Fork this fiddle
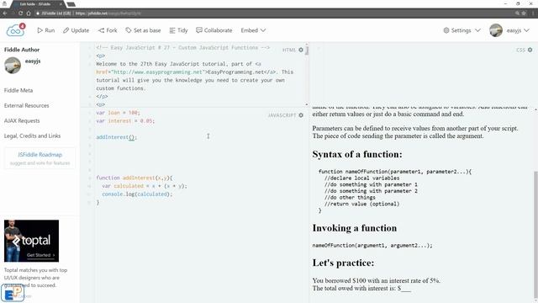 tap(108, 30)
